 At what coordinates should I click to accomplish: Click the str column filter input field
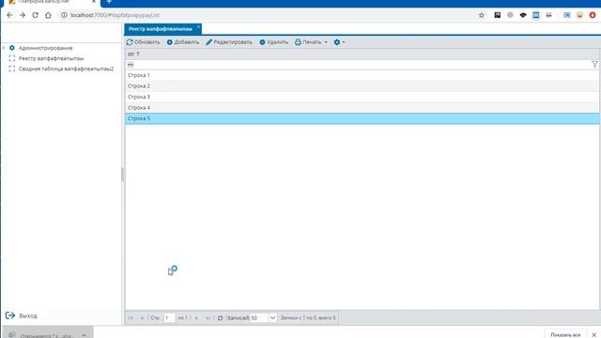[x=362, y=65]
